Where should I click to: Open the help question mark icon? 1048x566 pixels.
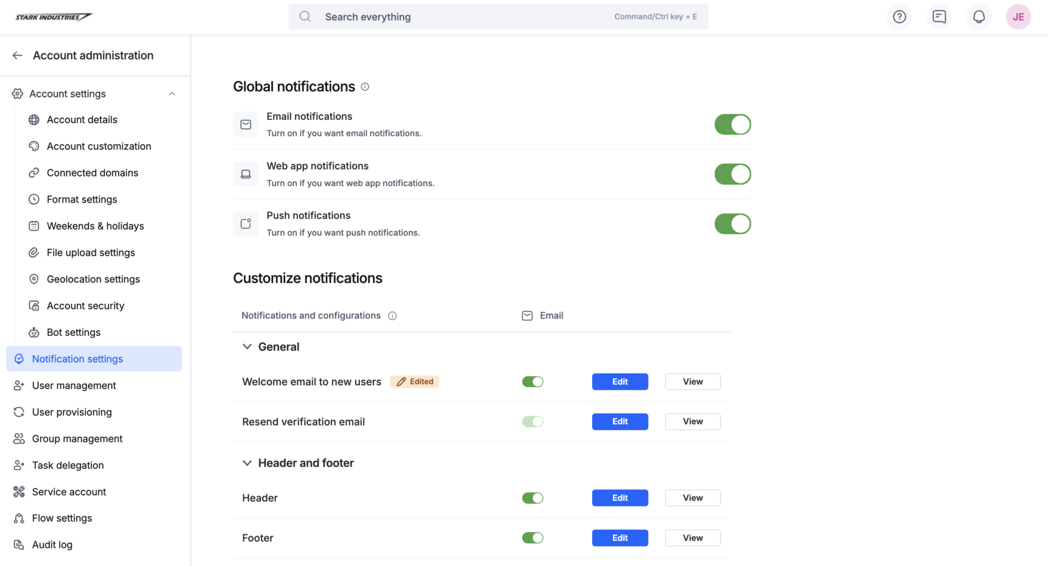click(899, 17)
